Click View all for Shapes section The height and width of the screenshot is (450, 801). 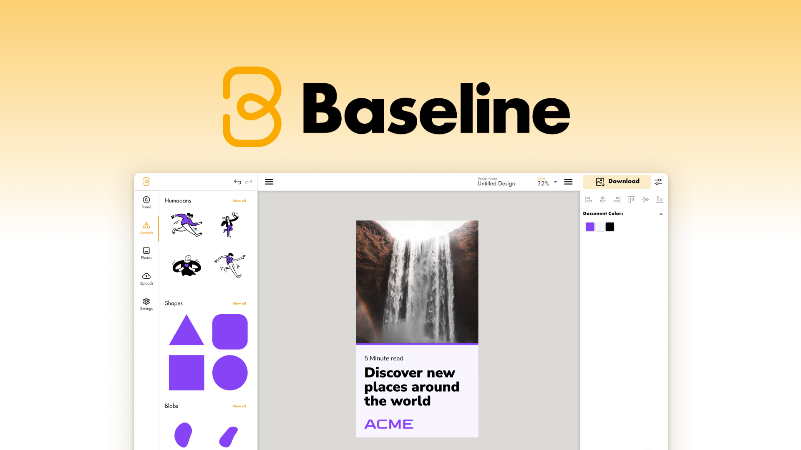click(239, 303)
